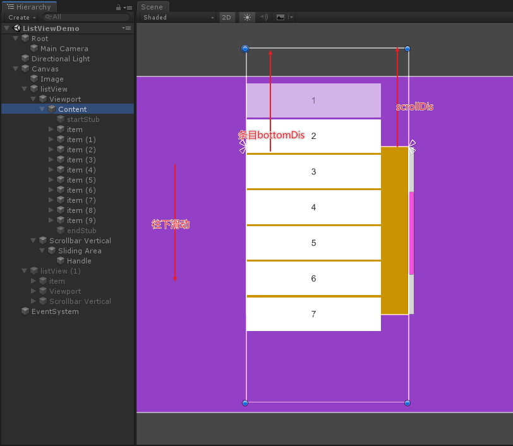Viewport: 513px width, 446px height.
Task: Click the cube icon beside Main Camera
Action: (34, 49)
